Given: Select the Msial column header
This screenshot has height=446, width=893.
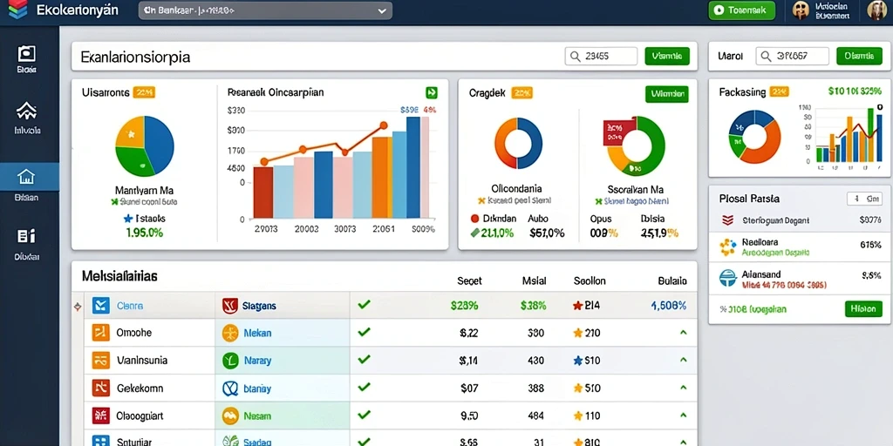Looking at the screenshot, I should pyautogui.click(x=535, y=281).
